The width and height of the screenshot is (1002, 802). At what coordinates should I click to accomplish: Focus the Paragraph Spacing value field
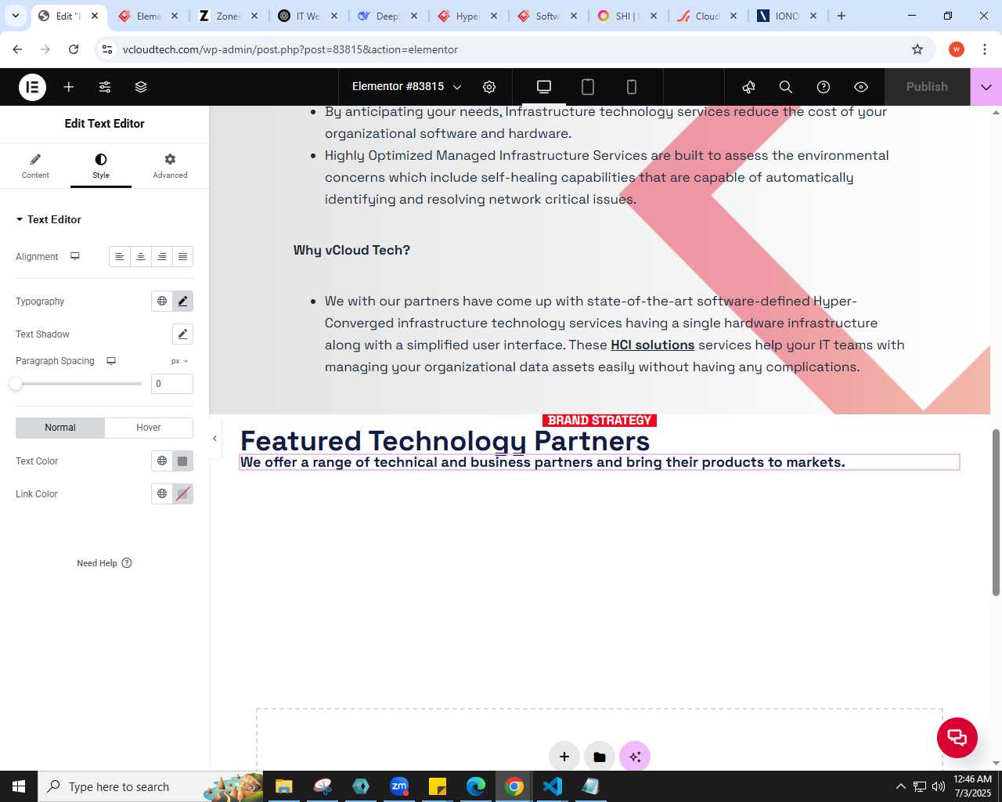(172, 384)
